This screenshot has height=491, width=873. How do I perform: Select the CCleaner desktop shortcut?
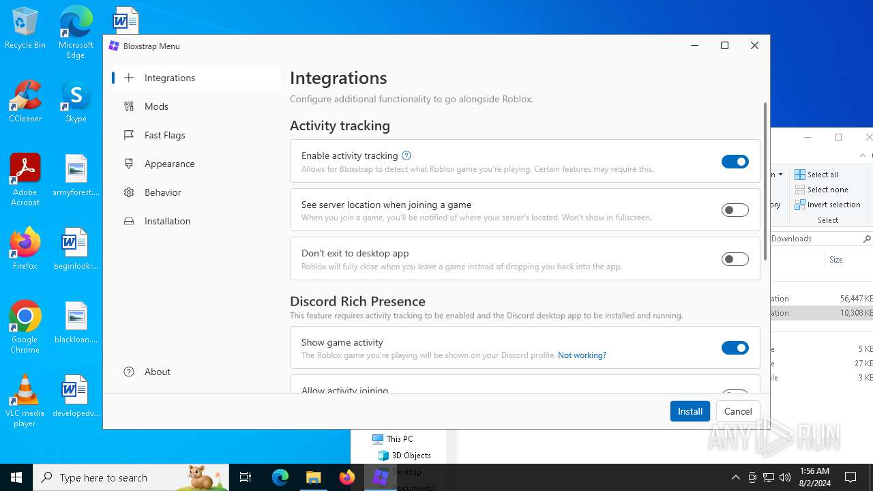(x=25, y=102)
